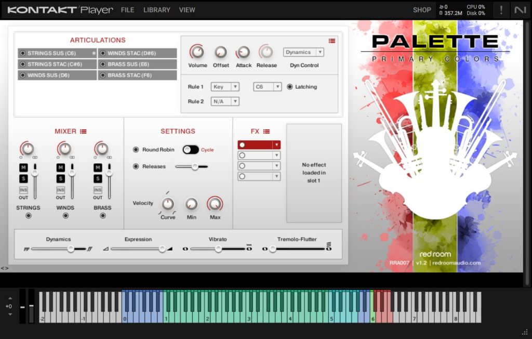The height and width of the screenshot is (339, 532).
Task: Open the SHOP link
Action: 422,10
